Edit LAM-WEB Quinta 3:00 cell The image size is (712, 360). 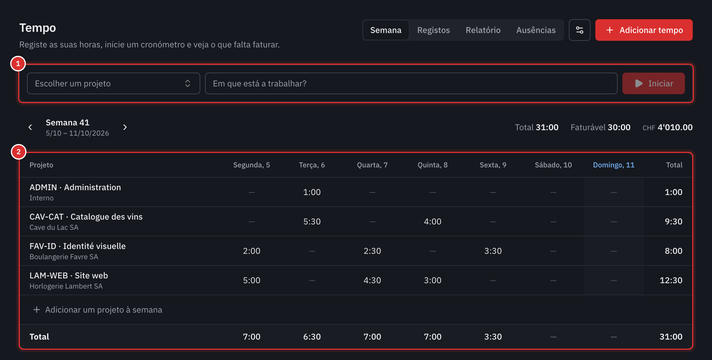[x=432, y=280]
